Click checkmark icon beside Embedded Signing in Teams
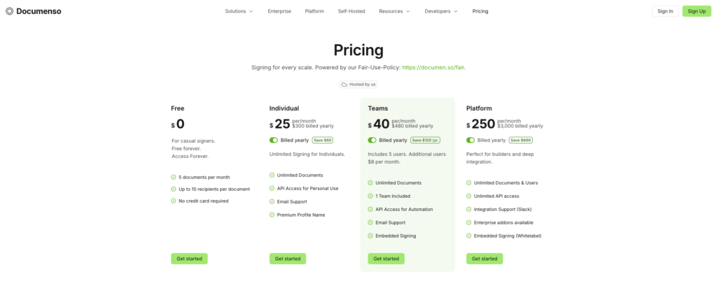 click(370, 236)
